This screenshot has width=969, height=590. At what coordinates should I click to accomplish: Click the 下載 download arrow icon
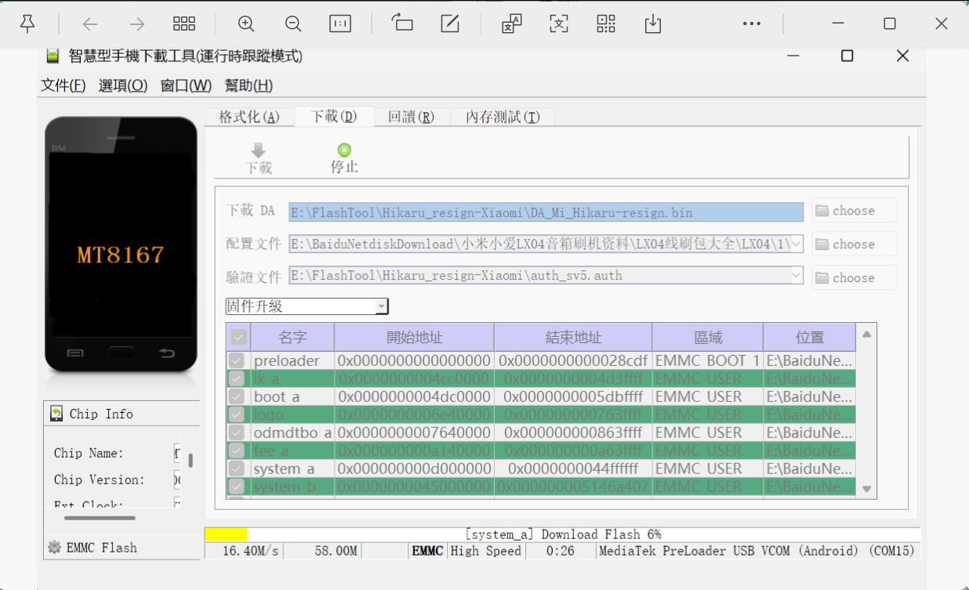point(259,151)
